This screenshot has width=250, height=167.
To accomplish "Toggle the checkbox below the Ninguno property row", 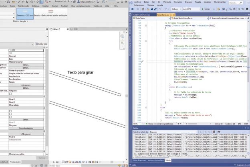I will [10, 94].
